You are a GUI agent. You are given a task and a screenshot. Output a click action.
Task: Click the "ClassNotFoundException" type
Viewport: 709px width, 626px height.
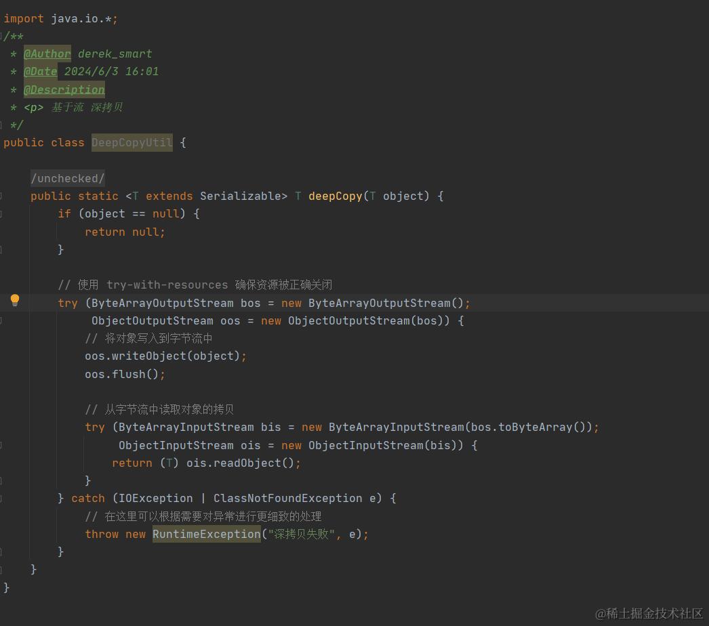[x=287, y=498]
